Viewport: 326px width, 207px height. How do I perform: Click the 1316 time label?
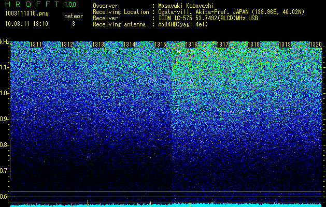[191, 45]
